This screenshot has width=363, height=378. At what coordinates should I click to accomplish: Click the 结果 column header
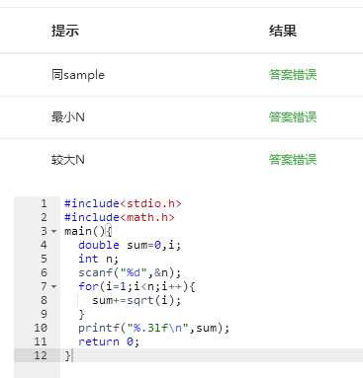(x=283, y=31)
